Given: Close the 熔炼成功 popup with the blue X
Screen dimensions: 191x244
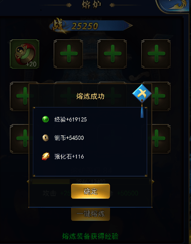Looking at the screenshot, I should [x=142, y=93].
